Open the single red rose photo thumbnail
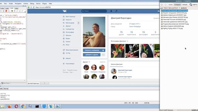Screen dimensions: 198x111 click(x=147, y=51)
